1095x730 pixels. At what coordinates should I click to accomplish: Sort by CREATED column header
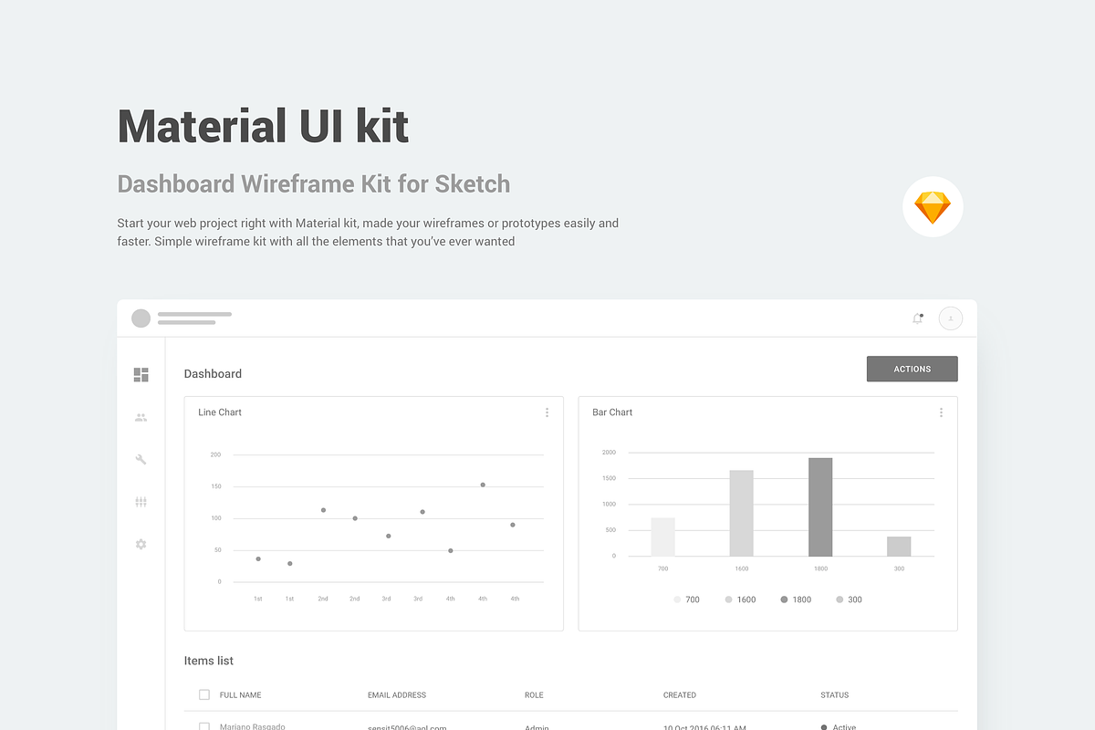680,695
